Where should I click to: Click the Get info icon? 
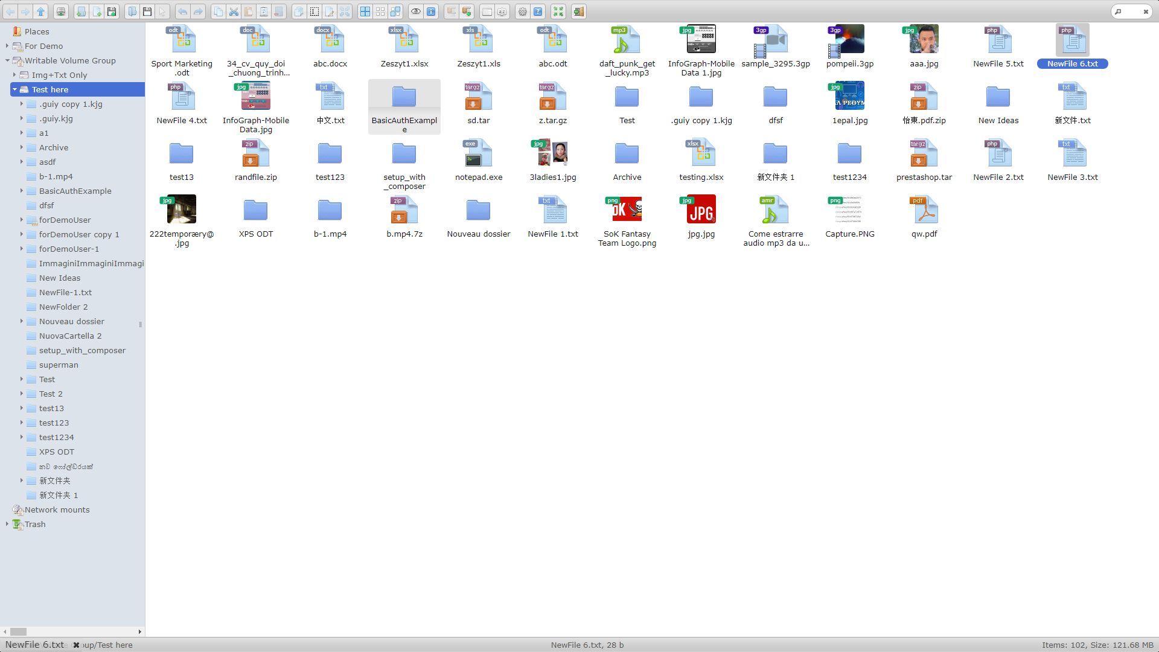pos(431,11)
